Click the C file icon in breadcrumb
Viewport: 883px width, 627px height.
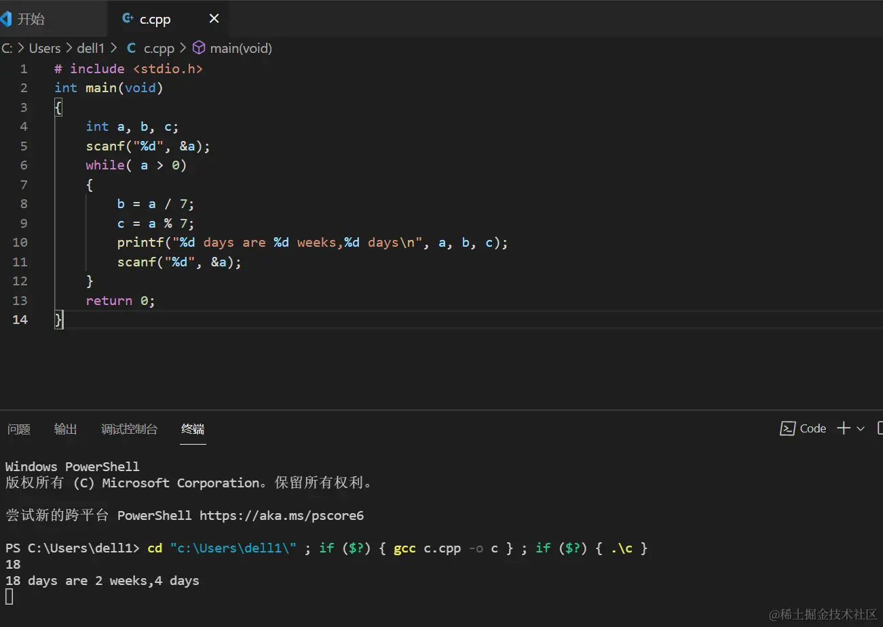[131, 48]
